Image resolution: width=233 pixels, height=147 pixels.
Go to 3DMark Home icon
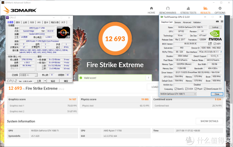[x=151, y=8]
